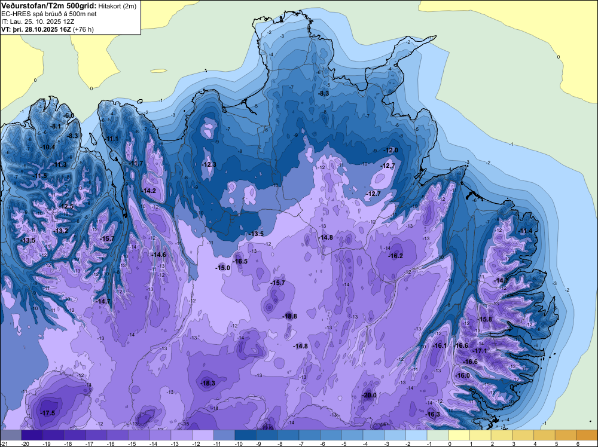598x447 pixels.
Task: Click the -8.1 temperature label
Action: tap(56, 126)
